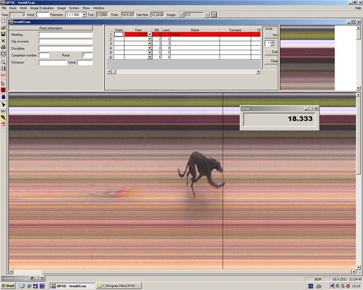Click the OPTIC - tren07.rac taskbar button
This screenshot has height=290, width=363.
(72, 286)
